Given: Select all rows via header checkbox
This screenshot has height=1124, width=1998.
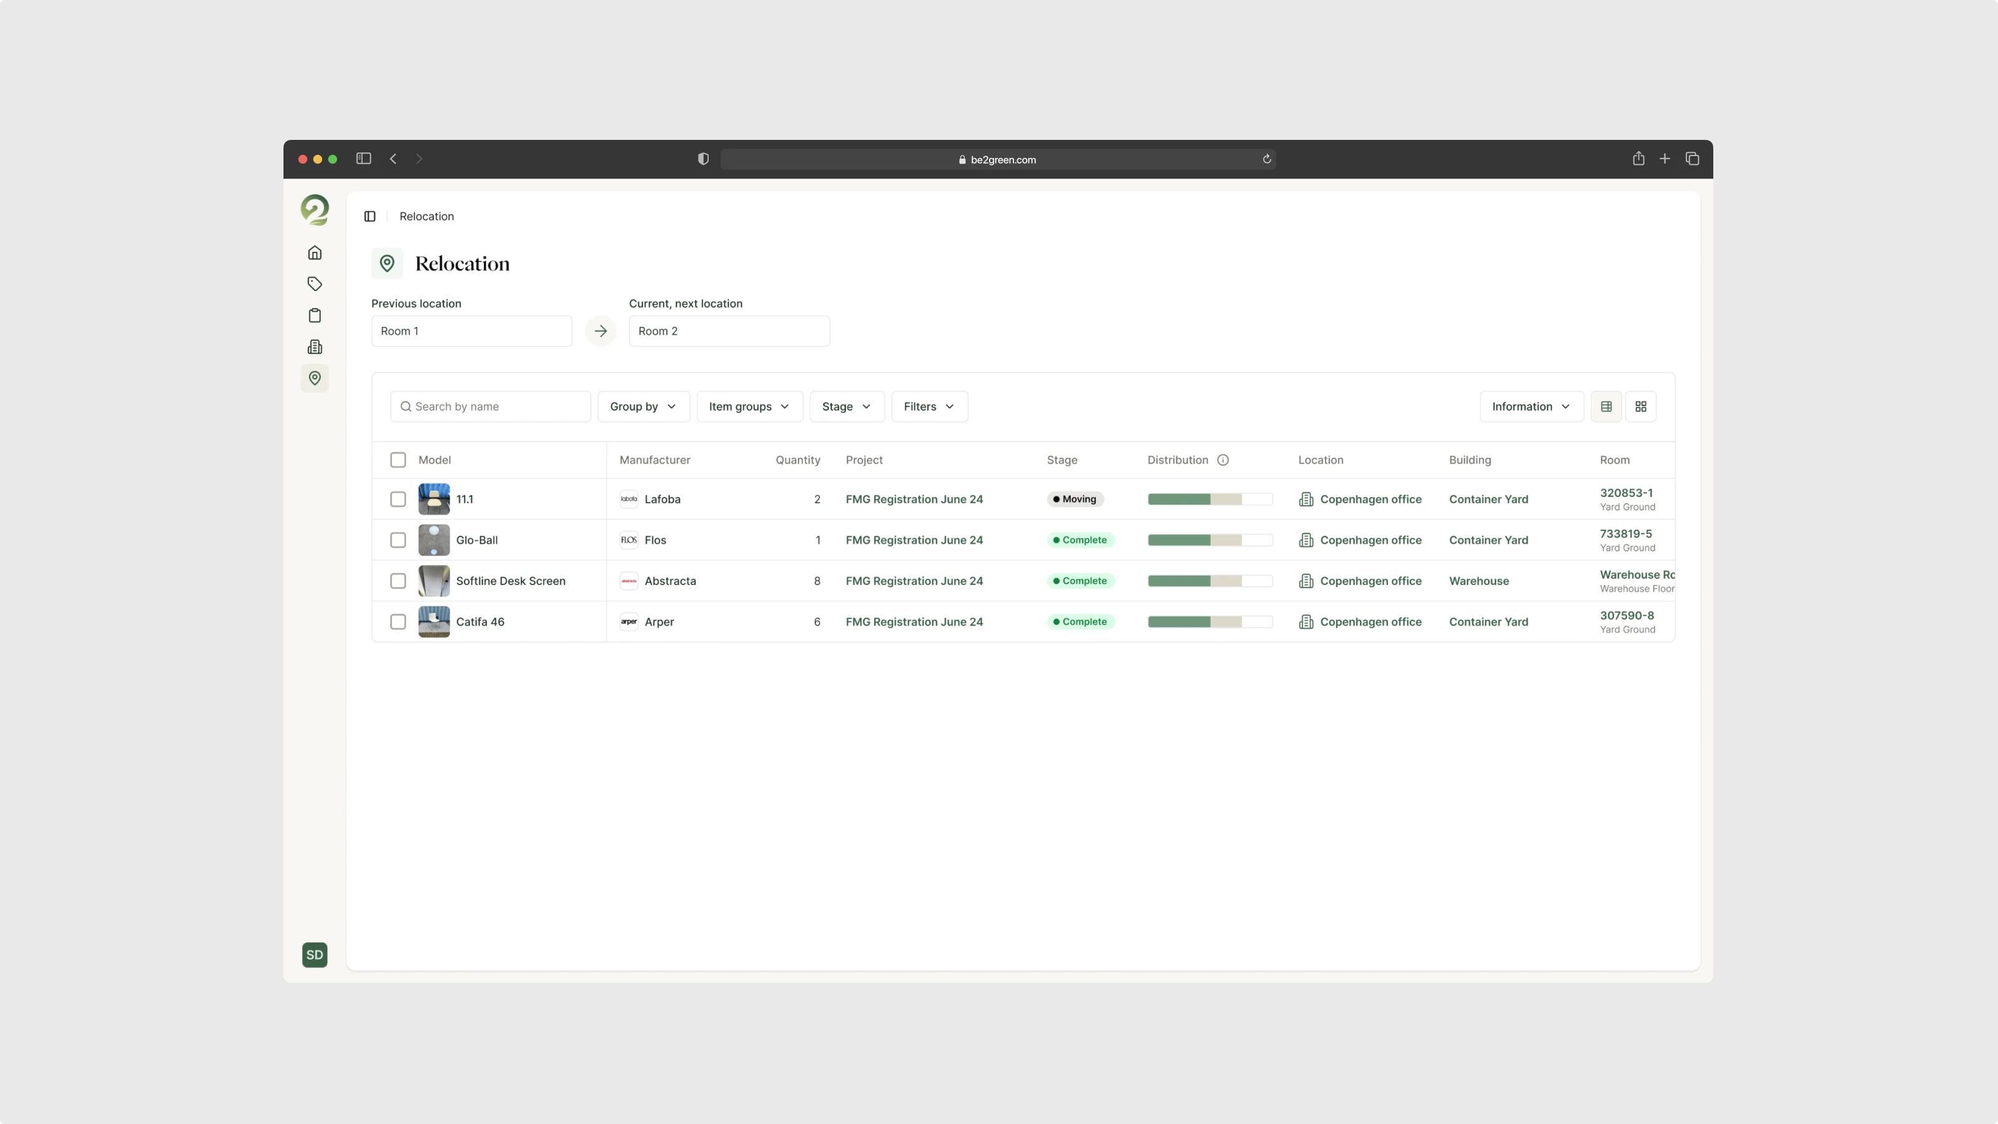Looking at the screenshot, I should [x=398, y=460].
